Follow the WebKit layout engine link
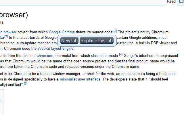Screen dimensions: 184x115 click(55, 49)
